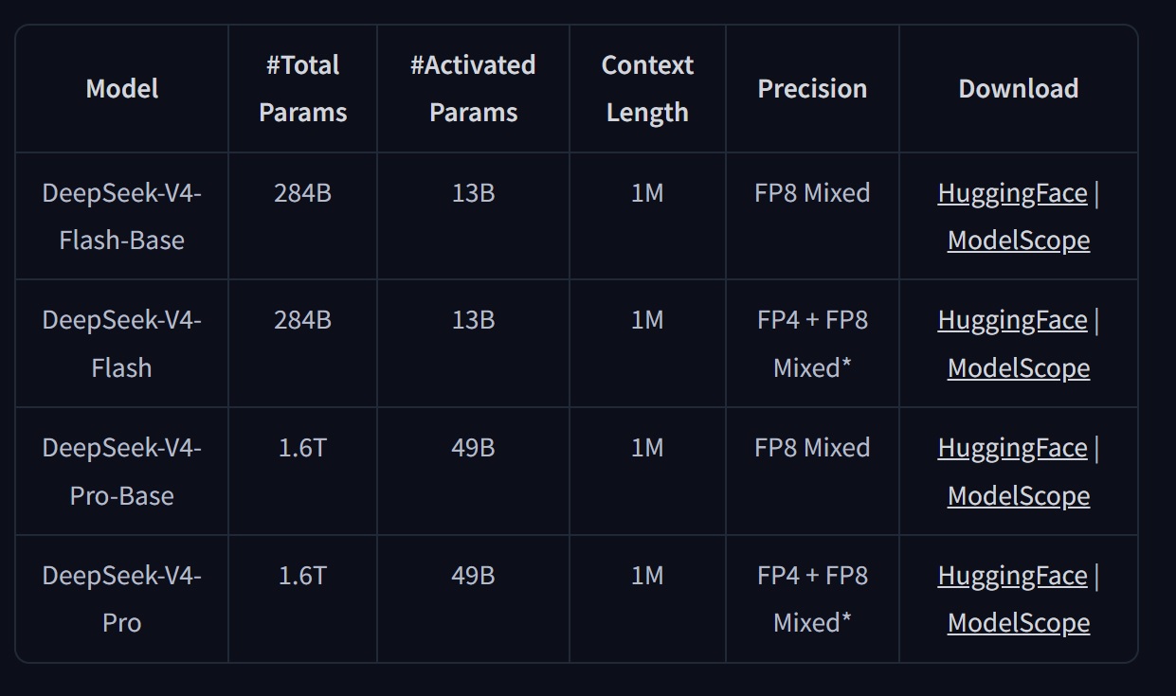This screenshot has height=696, width=1176.
Task: Click the #Total Params column header
Action: click(x=303, y=89)
